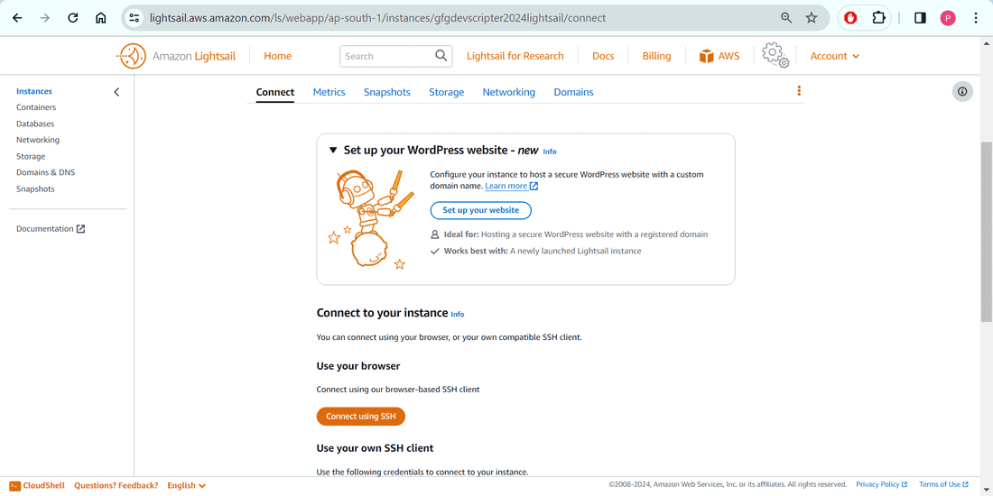Screen dimensions: 993x496
Task: Click the search magnifier icon
Action: click(x=441, y=56)
